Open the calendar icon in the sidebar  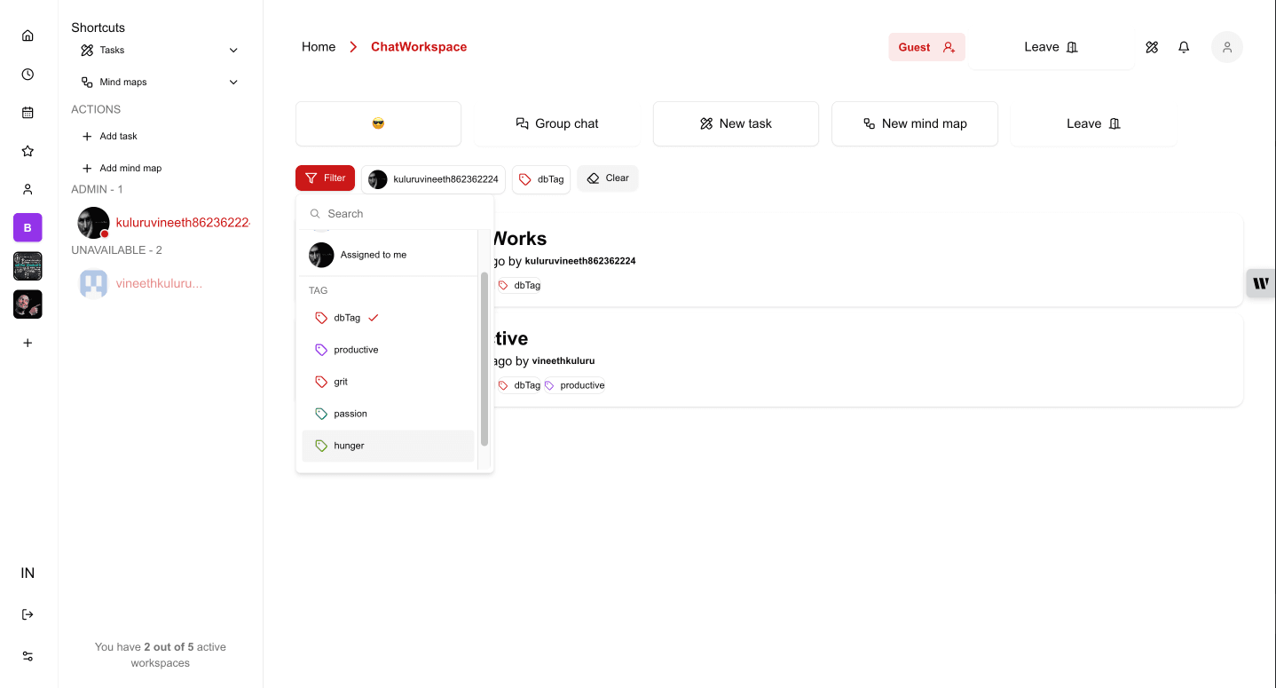click(28, 112)
